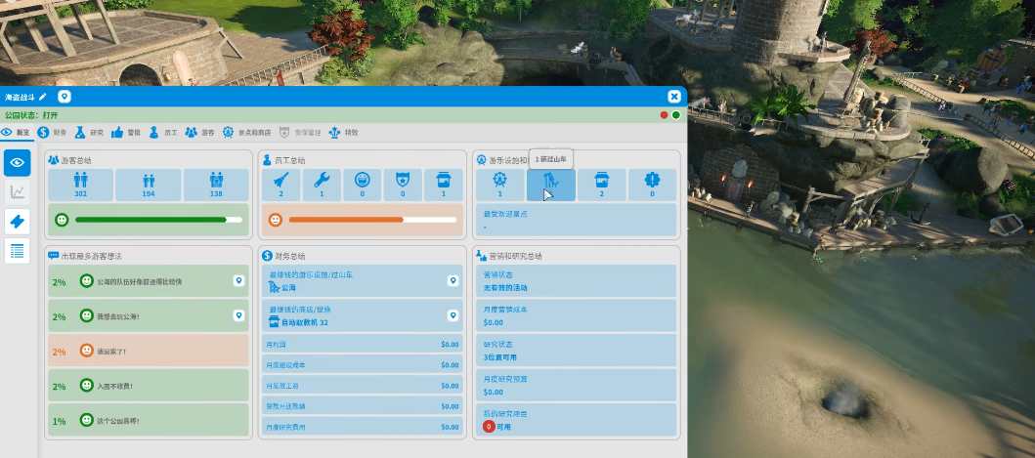Select the greyed 安保管理 security tab
This screenshot has height=458, width=1035.
[x=300, y=132]
